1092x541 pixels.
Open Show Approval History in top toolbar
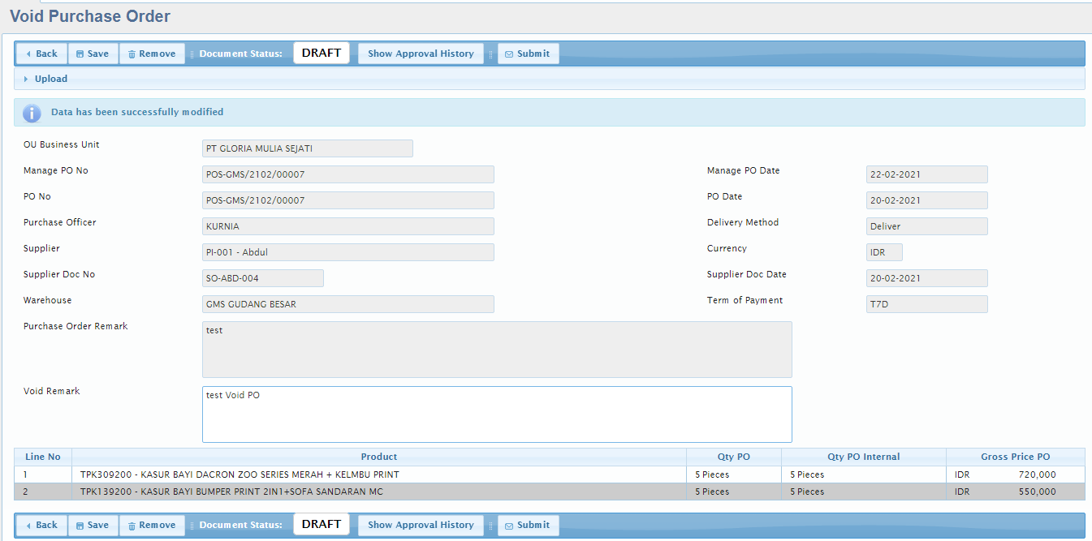tap(421, 54)
